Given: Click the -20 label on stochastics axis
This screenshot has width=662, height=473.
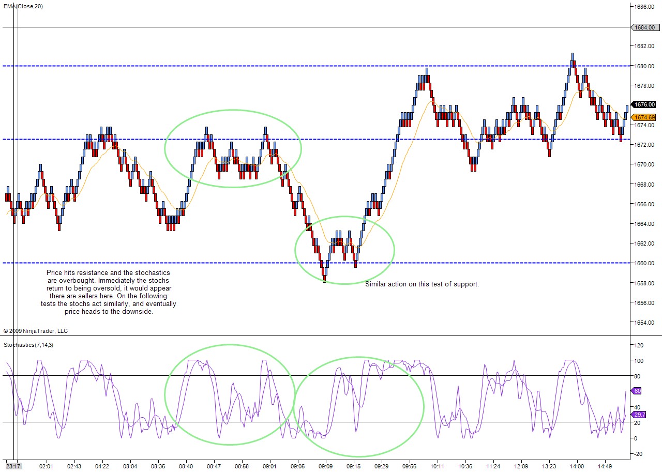Looking at the screenshot, I should click(x=638, y=454).
